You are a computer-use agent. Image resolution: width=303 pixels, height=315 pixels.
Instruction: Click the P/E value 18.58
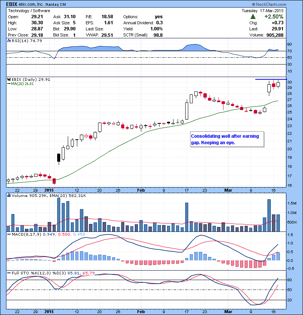click(107, 17)
